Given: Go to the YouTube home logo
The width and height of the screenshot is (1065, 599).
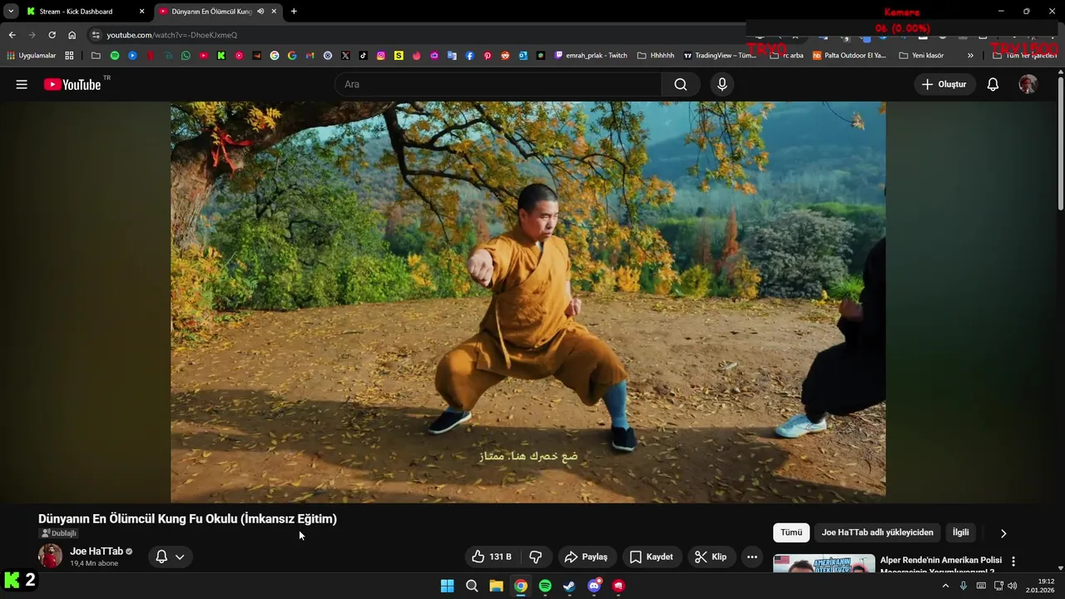Looking at the screenshot, I should (x=72, y=84).
